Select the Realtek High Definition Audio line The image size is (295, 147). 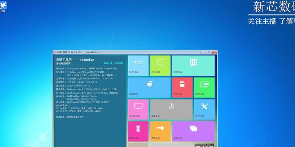[81, 99]
